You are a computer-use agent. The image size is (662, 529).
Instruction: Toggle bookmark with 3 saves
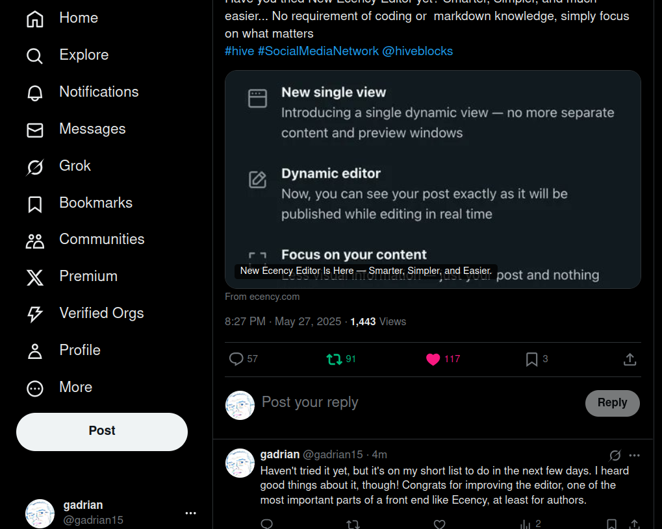point(531,359)
